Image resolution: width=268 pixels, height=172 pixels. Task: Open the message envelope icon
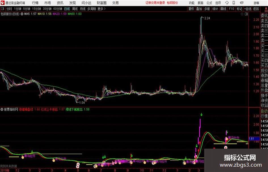(x=242, y=3)
